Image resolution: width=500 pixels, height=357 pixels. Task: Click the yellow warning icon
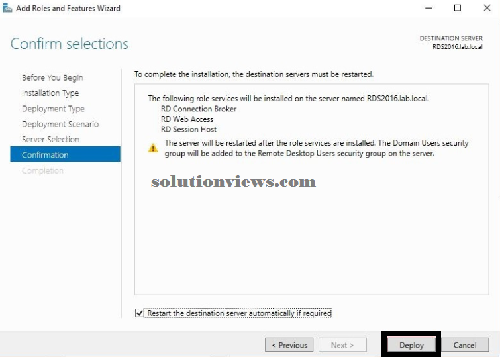(x=153, y=148)
